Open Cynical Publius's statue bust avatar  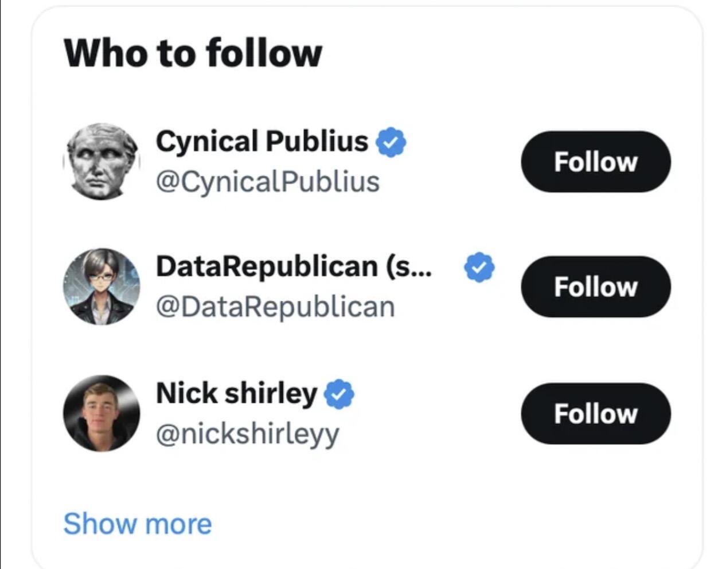point(101,162)
